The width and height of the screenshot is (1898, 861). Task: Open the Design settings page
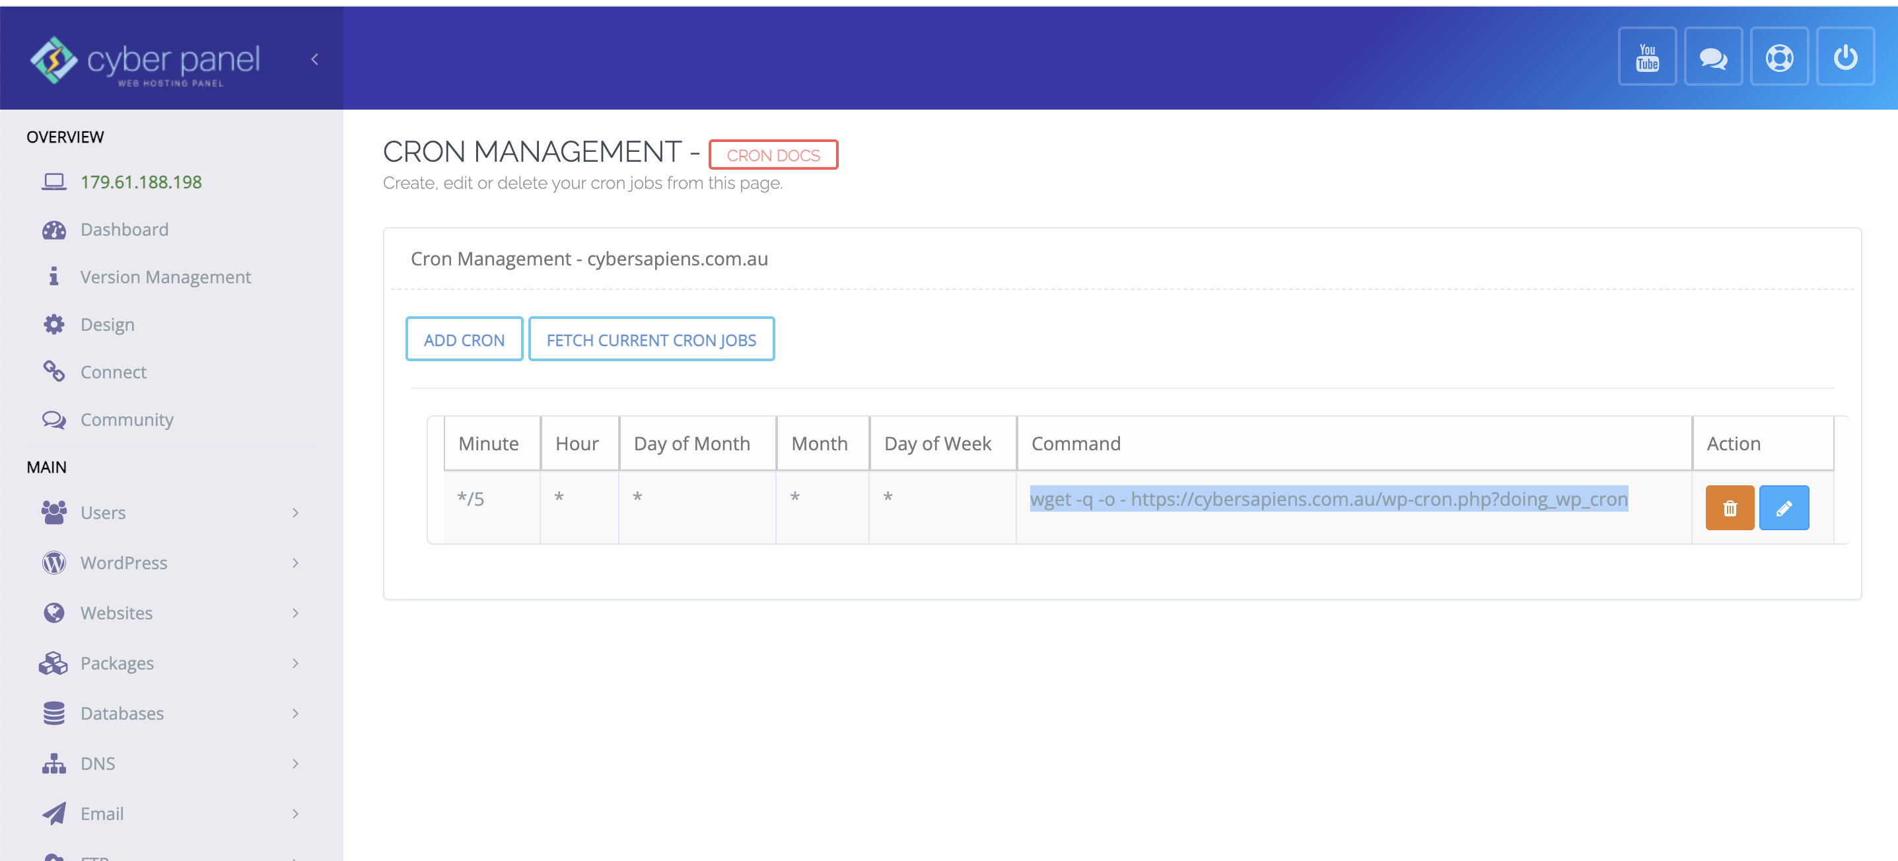pos(107,325)
